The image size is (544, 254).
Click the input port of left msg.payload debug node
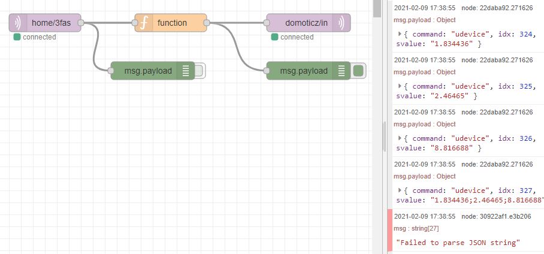(x=111, y=71)
